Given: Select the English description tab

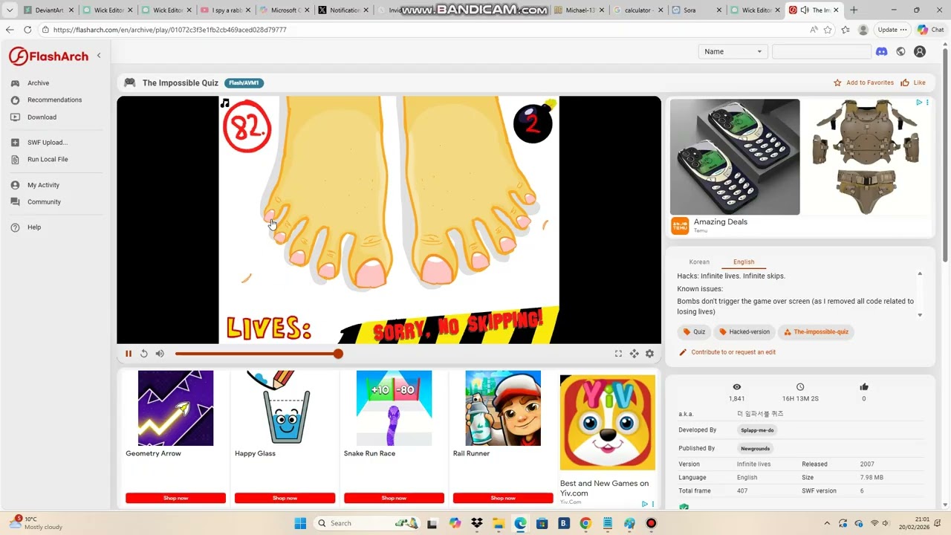Looking at the screenshot, I should point(744,262).
